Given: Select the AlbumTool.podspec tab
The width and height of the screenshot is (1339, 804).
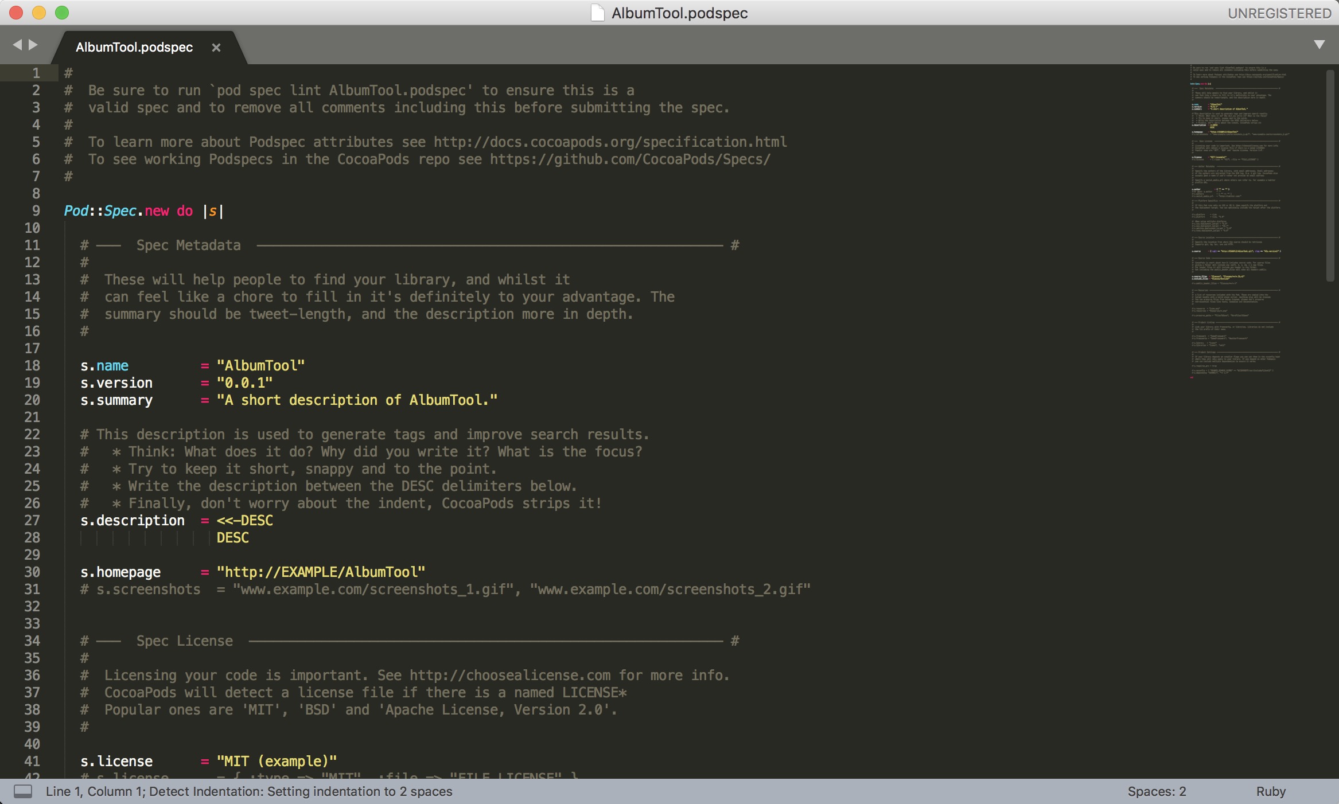Looking at the screenshot, I should pos(134,48).
